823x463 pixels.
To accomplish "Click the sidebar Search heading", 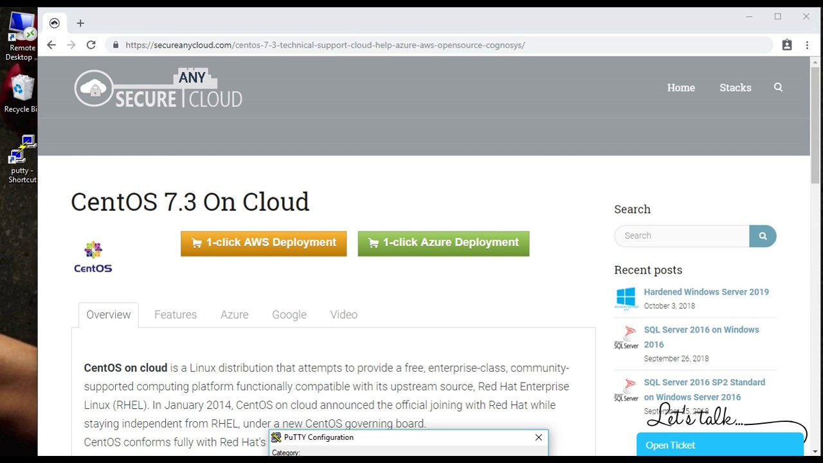I will (x=632, y=209).
